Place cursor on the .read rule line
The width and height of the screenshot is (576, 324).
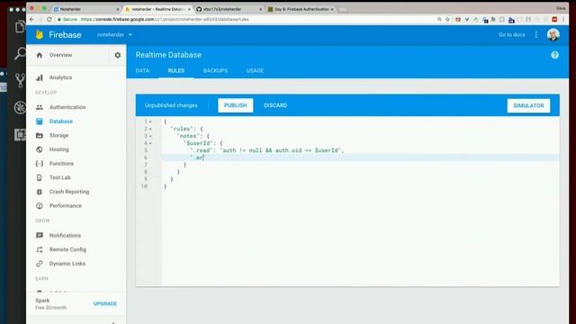coord(266,150)
